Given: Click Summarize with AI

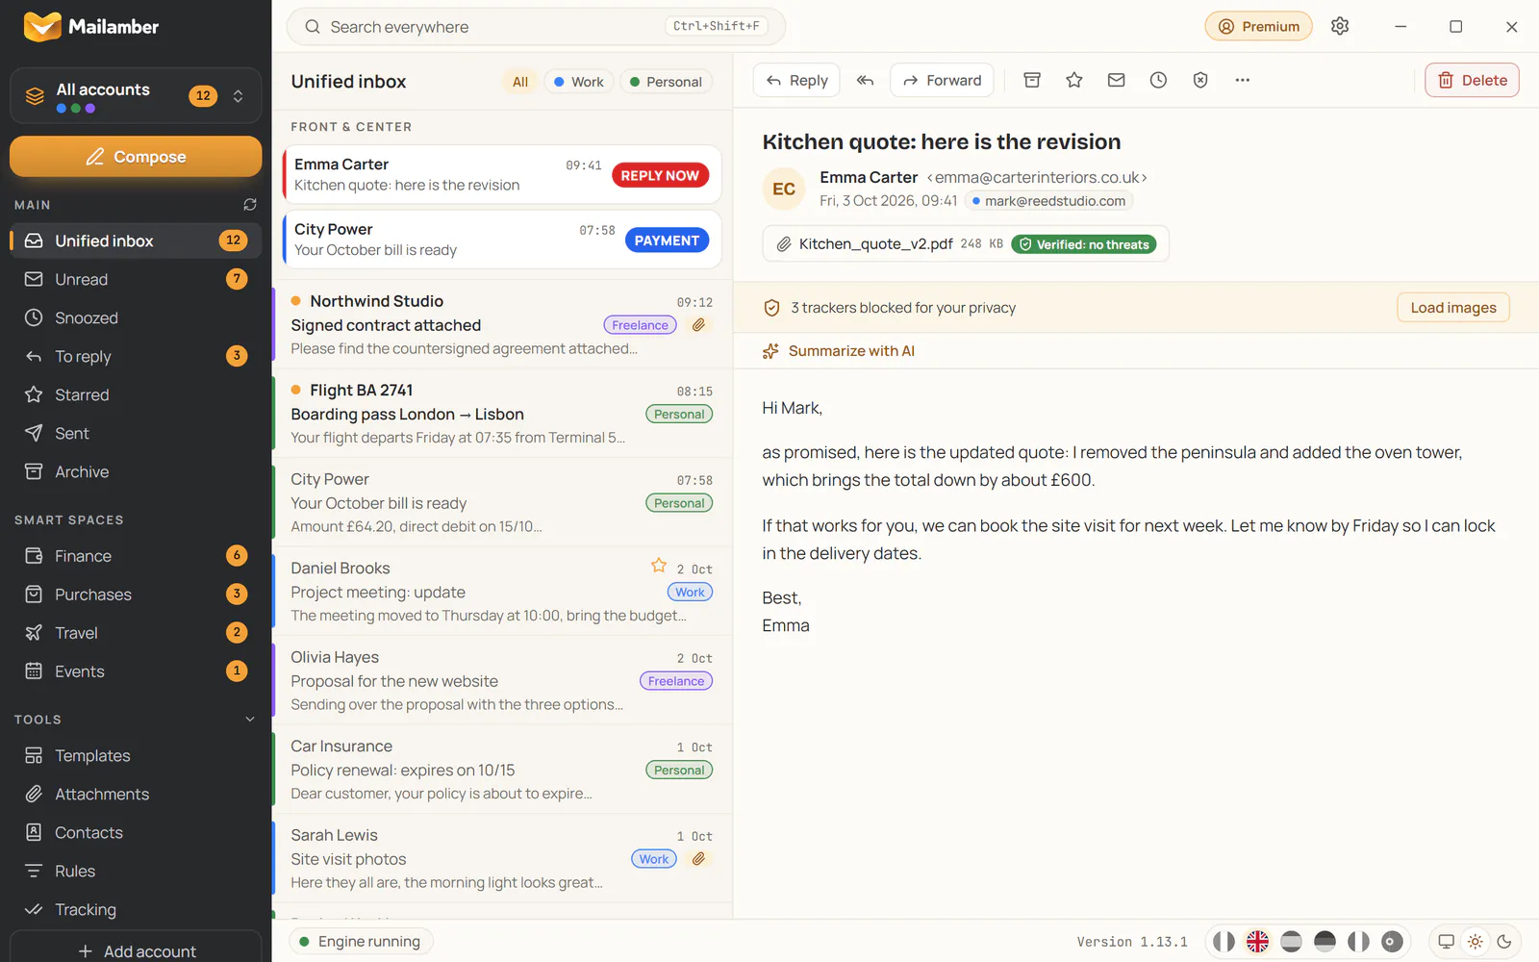Looking at the screenshot, I should click(x=839, y=351).
